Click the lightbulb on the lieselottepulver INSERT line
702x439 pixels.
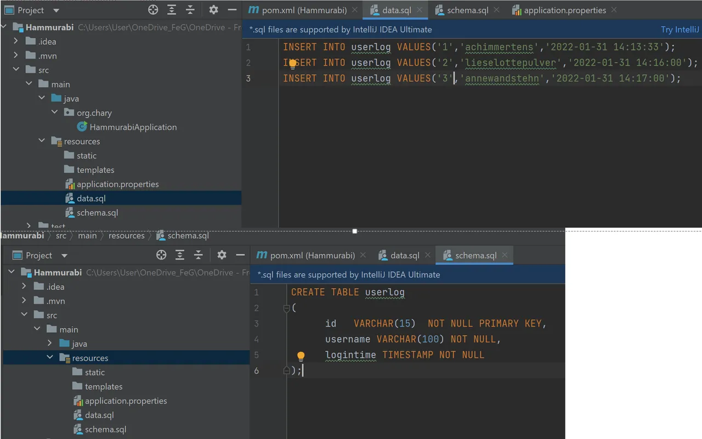[x=293, y=64]
